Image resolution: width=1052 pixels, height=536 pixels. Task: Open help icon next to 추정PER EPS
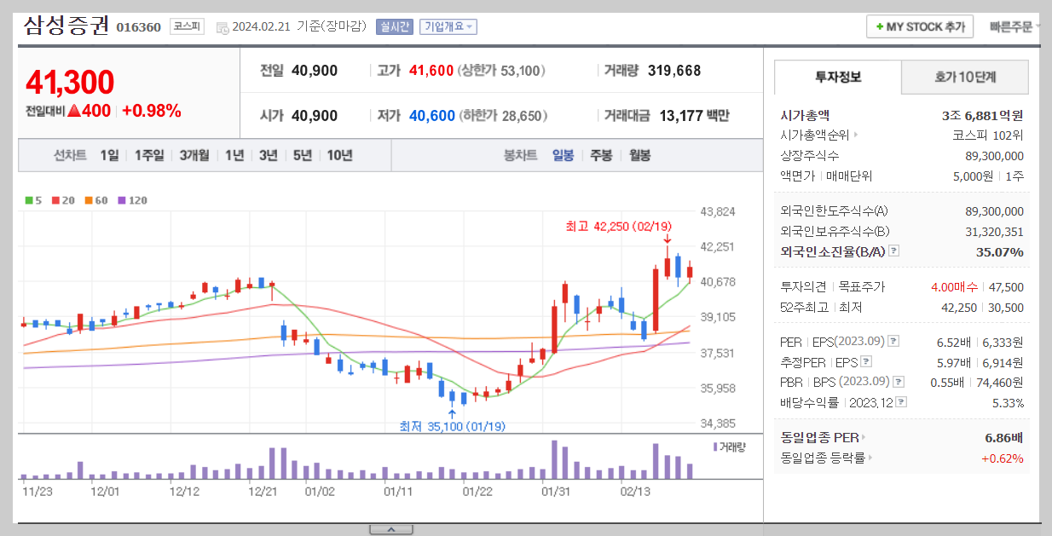[867, 362]
